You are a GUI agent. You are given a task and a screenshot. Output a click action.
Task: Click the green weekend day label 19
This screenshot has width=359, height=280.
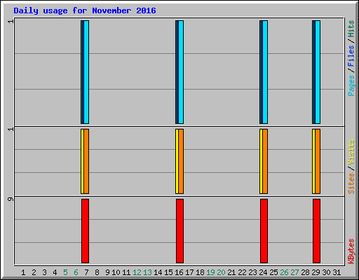pos(210,272)
